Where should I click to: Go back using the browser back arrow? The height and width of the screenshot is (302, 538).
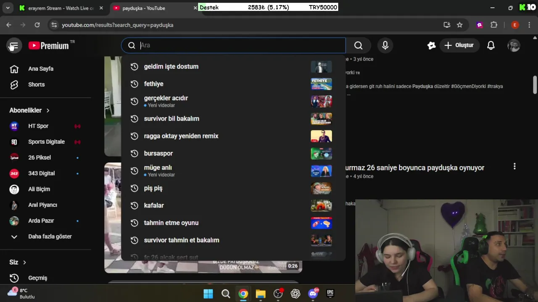tap(9, 25)
